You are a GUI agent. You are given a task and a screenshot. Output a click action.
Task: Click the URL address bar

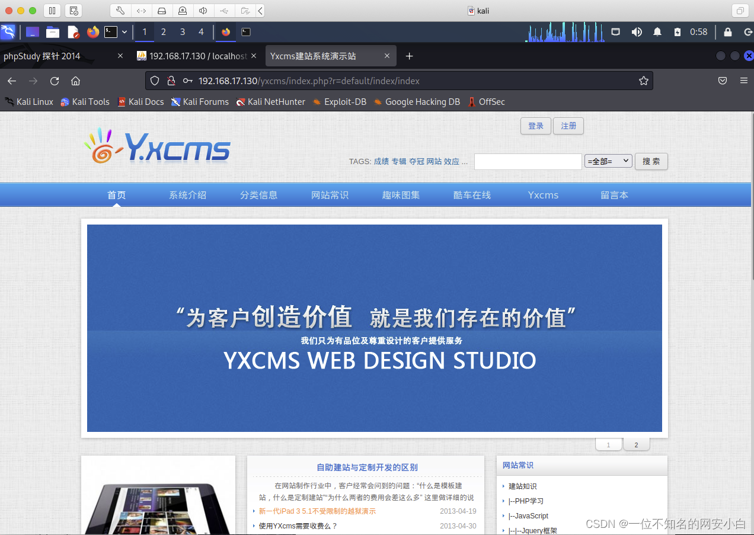[x=399, y=81]
